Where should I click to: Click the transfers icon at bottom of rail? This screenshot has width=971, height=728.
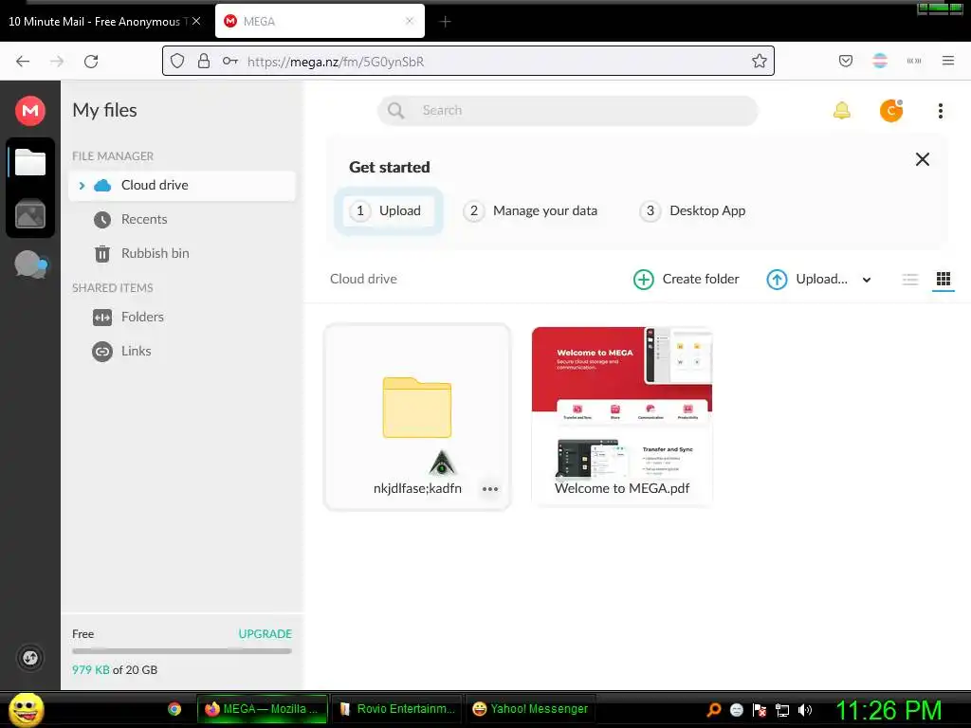tap(30, 658)
